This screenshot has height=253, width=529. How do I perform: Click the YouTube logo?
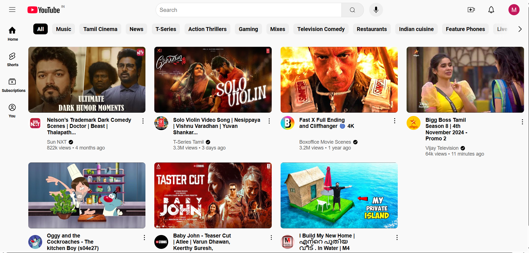pos(44,10)
